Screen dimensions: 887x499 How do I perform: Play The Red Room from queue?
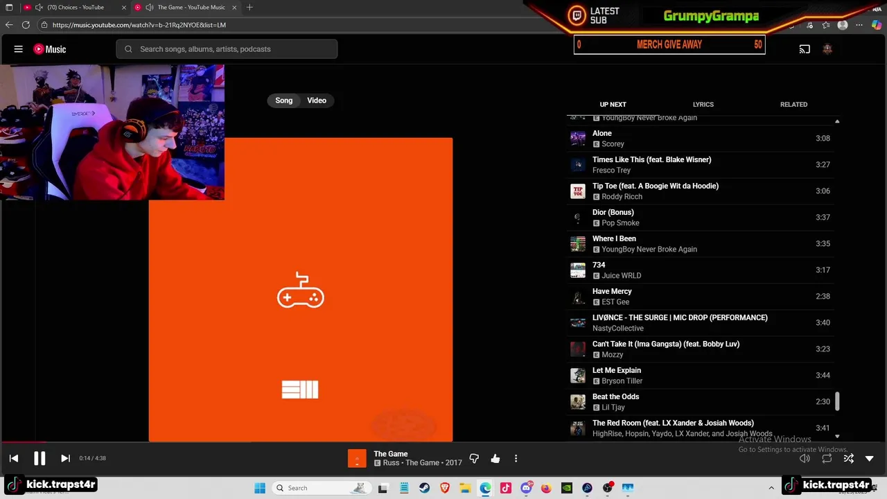tap(700, 428)
